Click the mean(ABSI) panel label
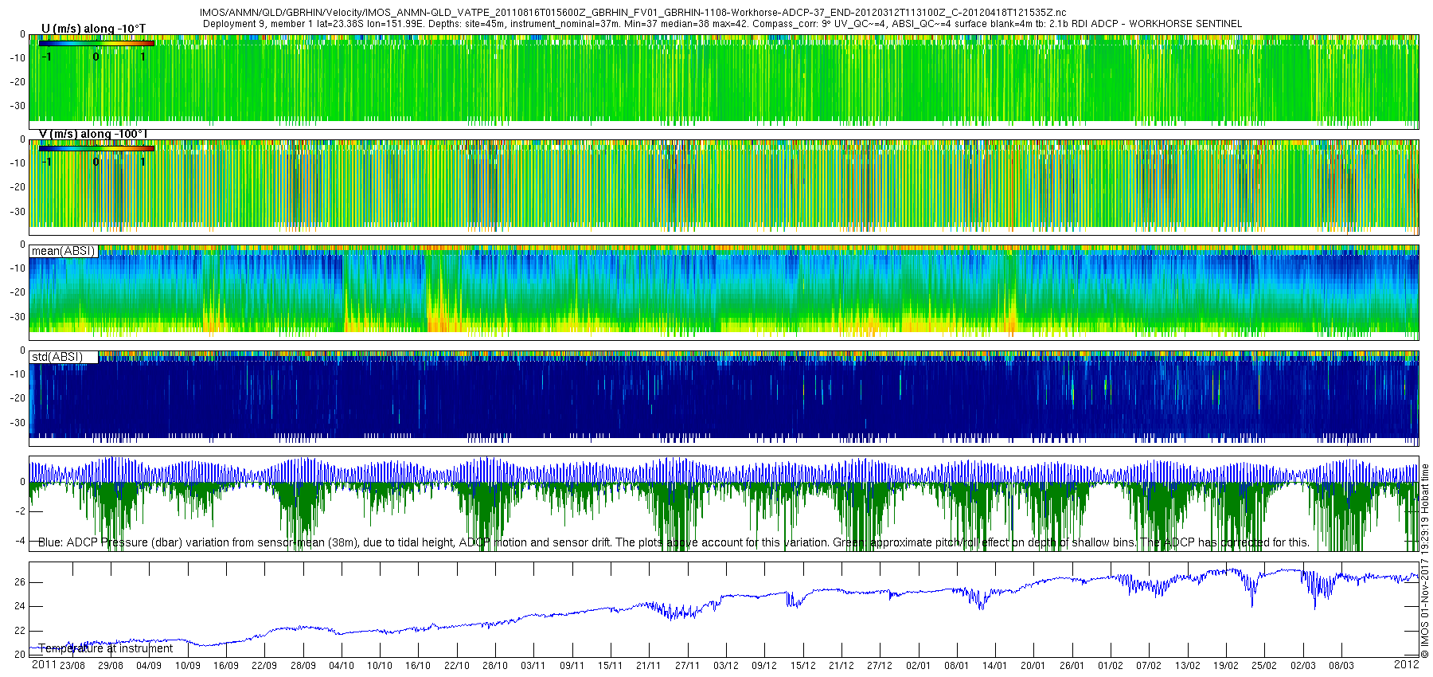This screenshot has width=1433, height=677. 63,251
